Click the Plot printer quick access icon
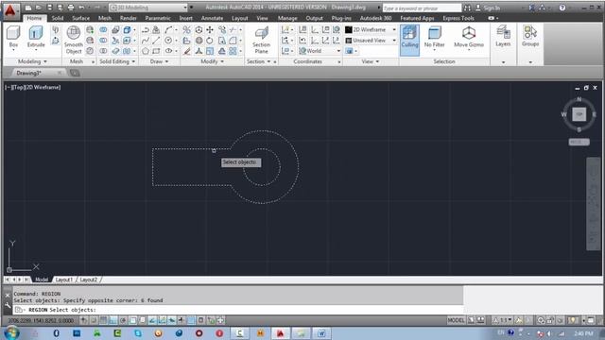Image resolution: width=605 pixels, height=340 pixels. (x=71, y=8)
